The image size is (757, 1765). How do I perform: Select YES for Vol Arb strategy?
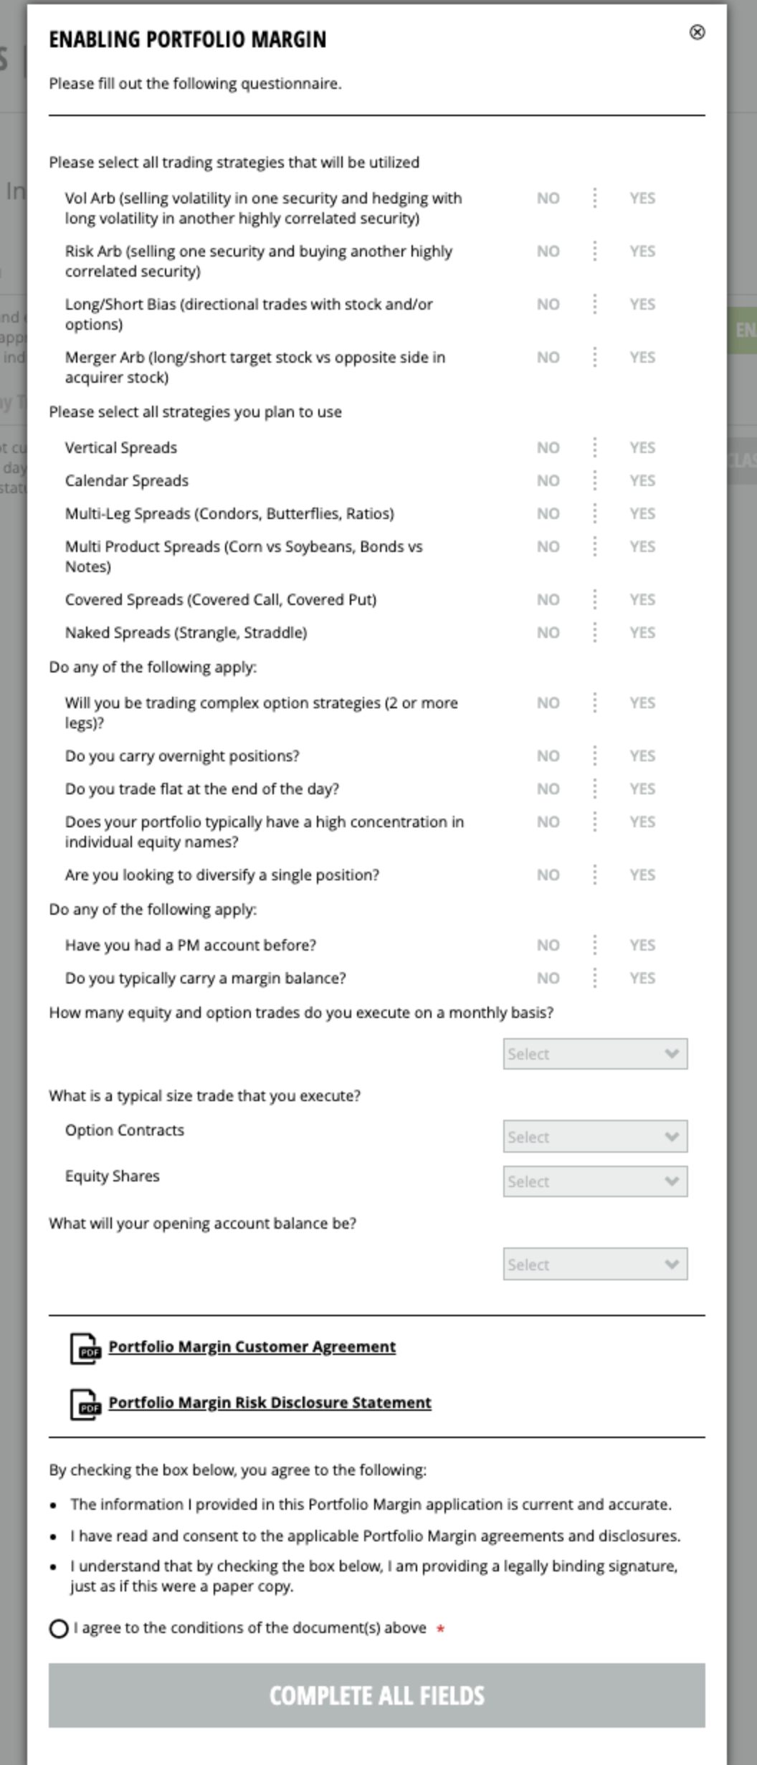[x=642, y=199]
